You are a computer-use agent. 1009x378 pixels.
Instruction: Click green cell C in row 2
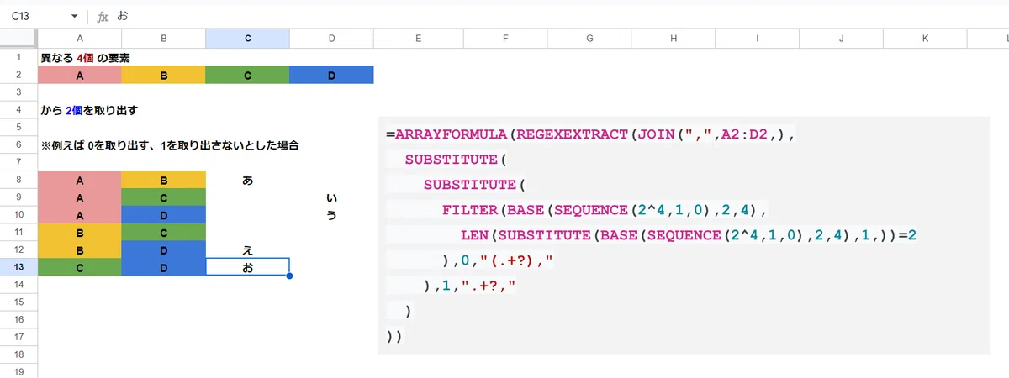[x=248, y=76]
